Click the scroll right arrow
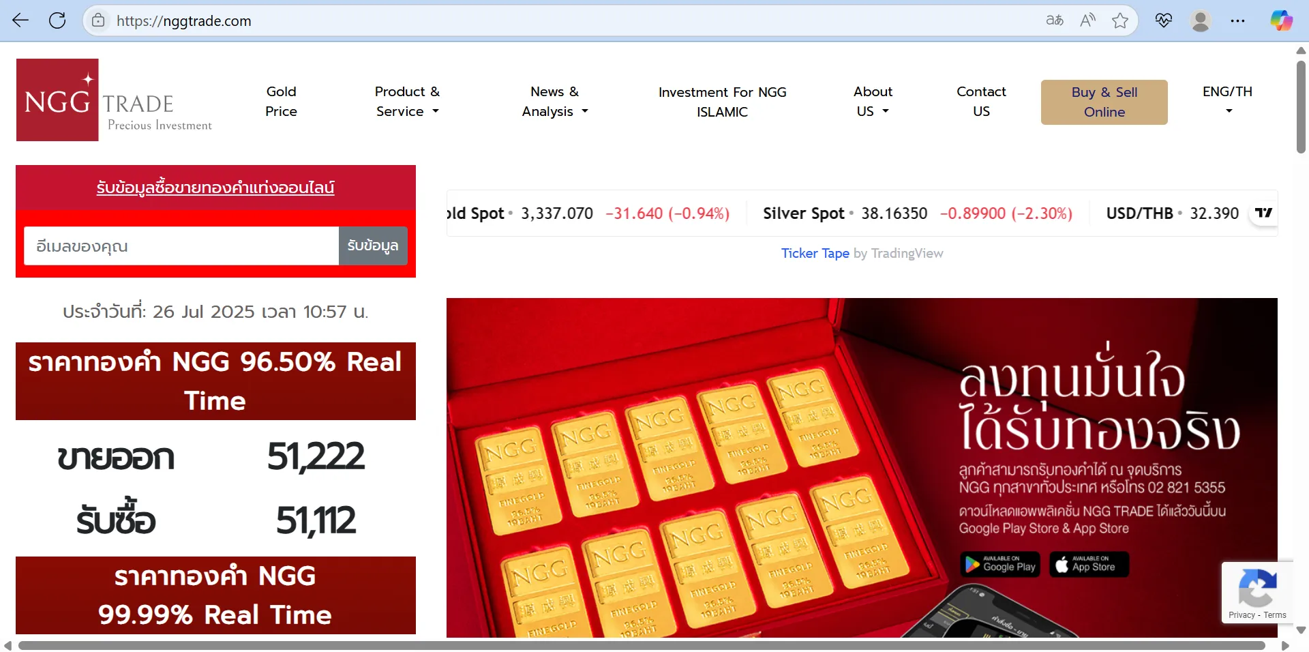Image resolution: width=1309 pixels, height=652 pixels. tap(1285, 645)
